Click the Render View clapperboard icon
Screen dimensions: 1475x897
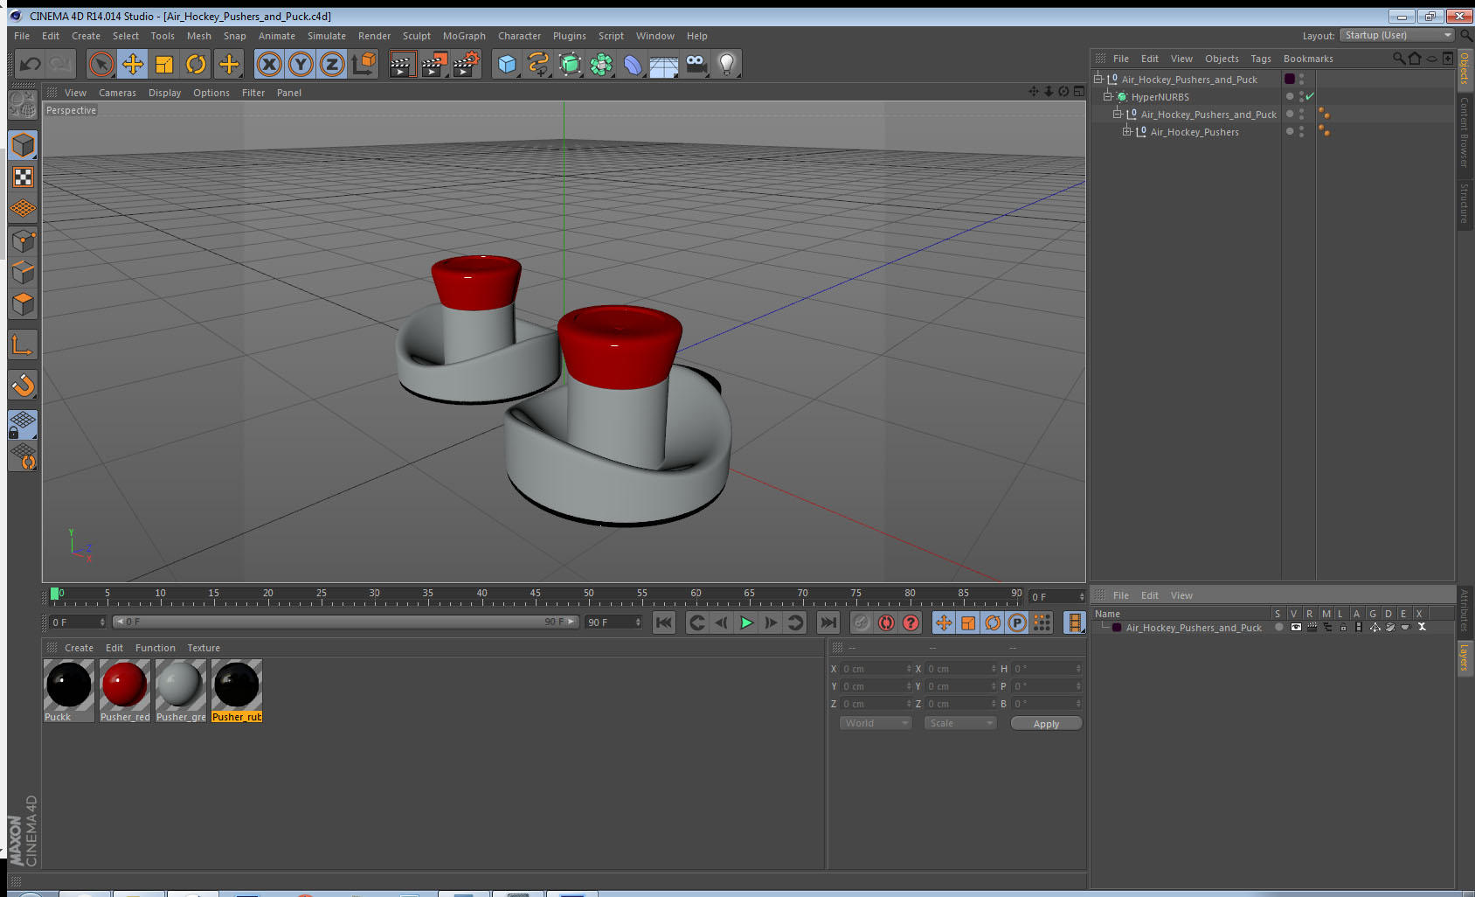pos(401,64)
